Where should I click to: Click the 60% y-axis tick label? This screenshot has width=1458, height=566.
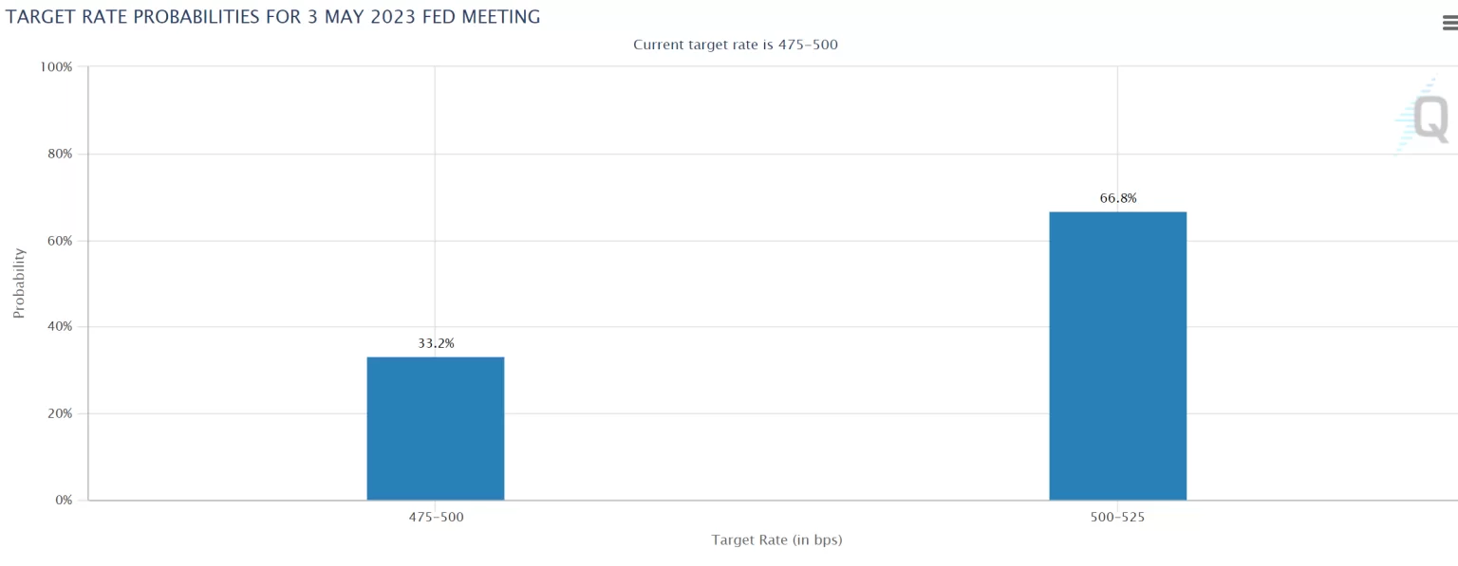coord(59,241)
